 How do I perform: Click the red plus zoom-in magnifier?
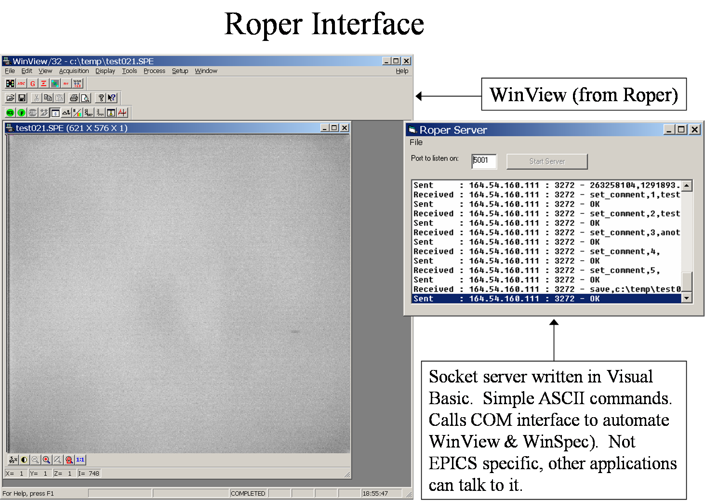(x=46, y=460)
